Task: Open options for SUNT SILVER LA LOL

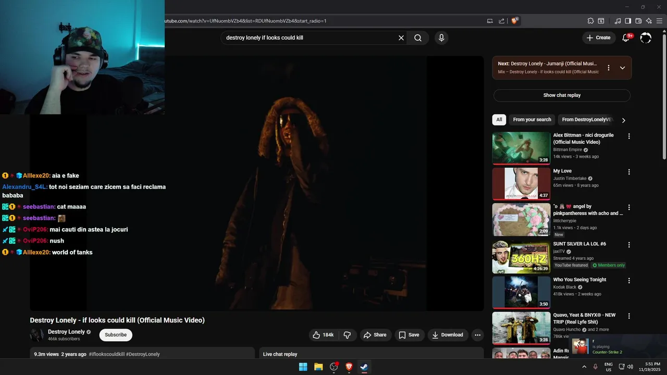Action: pyautogui.click(x=629, y=245)
